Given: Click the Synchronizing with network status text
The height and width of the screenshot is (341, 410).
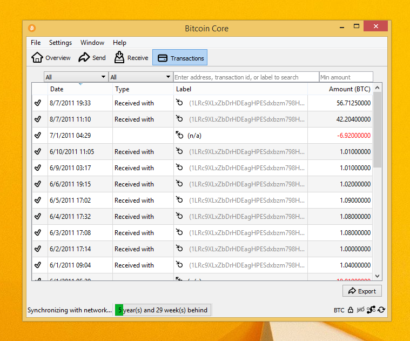Looking at the screenshot, I should 70,310.
